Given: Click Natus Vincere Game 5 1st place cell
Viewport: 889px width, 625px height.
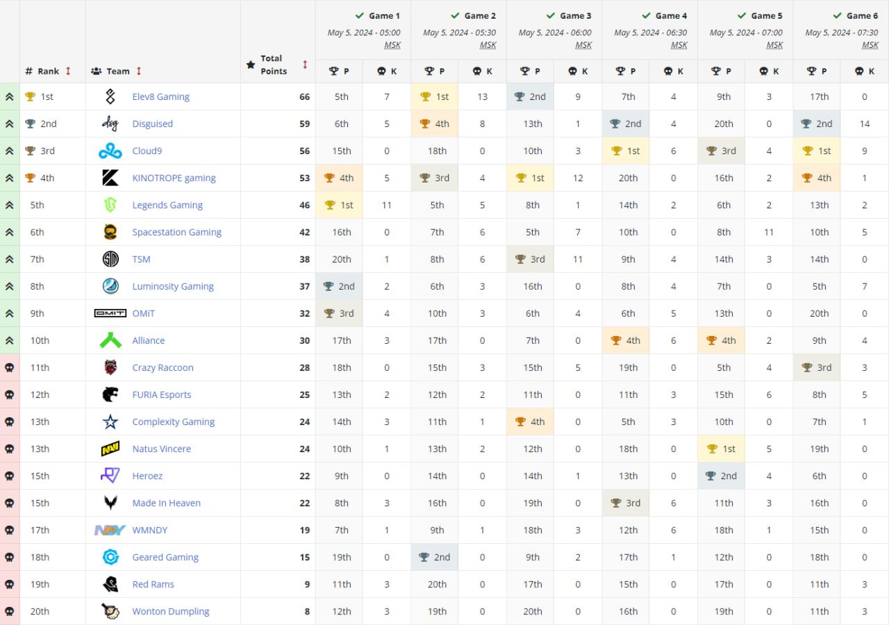Looking at the screenshot, I should click(721, 449).
